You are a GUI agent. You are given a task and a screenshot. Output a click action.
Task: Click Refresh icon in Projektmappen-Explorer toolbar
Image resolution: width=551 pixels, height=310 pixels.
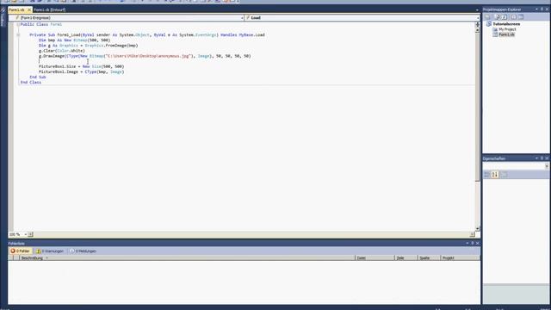(x=505, y=17)
